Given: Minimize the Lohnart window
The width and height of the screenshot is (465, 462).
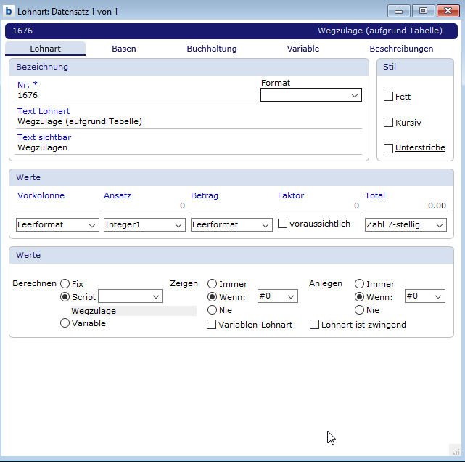Looking at the screenshot, I should tap(398, 11).
